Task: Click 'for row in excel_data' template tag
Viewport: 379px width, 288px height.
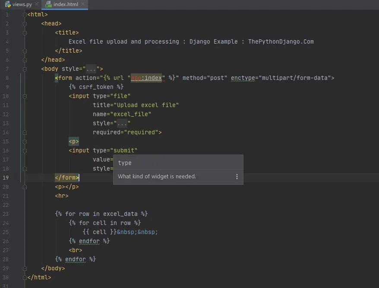Action: click(101, 214)
